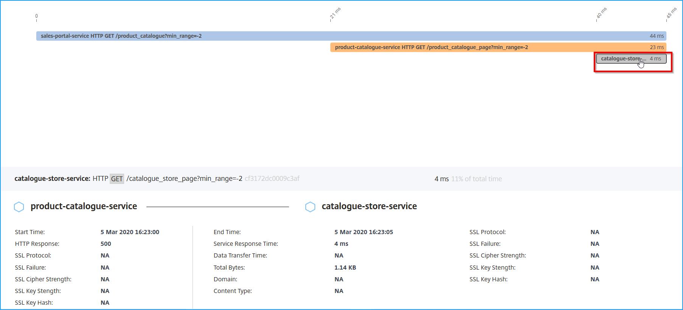Click the trace ID cf3172dc0009c3af
Image resolution: width=683 pixels, height=310 pixels.
pos(272,179)
